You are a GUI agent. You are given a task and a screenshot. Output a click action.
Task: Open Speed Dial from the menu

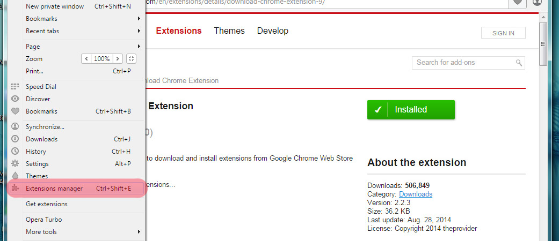(41, 87)
